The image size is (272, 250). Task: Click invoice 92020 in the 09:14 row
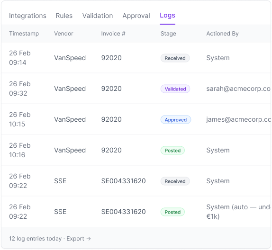pos(111,58)
